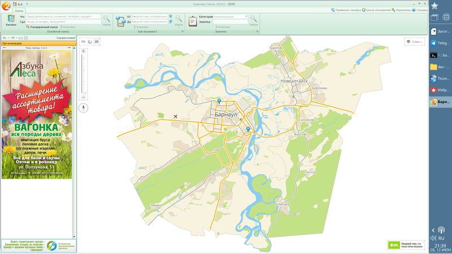Click the map zoom-in plus button
The image size is (452, 254).
84,51
